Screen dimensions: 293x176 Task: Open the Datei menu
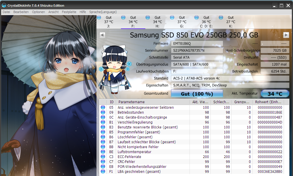coord(6,12)
